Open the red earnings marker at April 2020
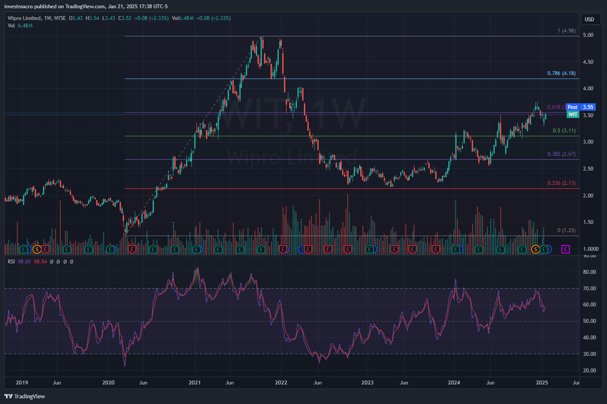Image resolution: width=607 pixels, height=404 pixels. 132,249
